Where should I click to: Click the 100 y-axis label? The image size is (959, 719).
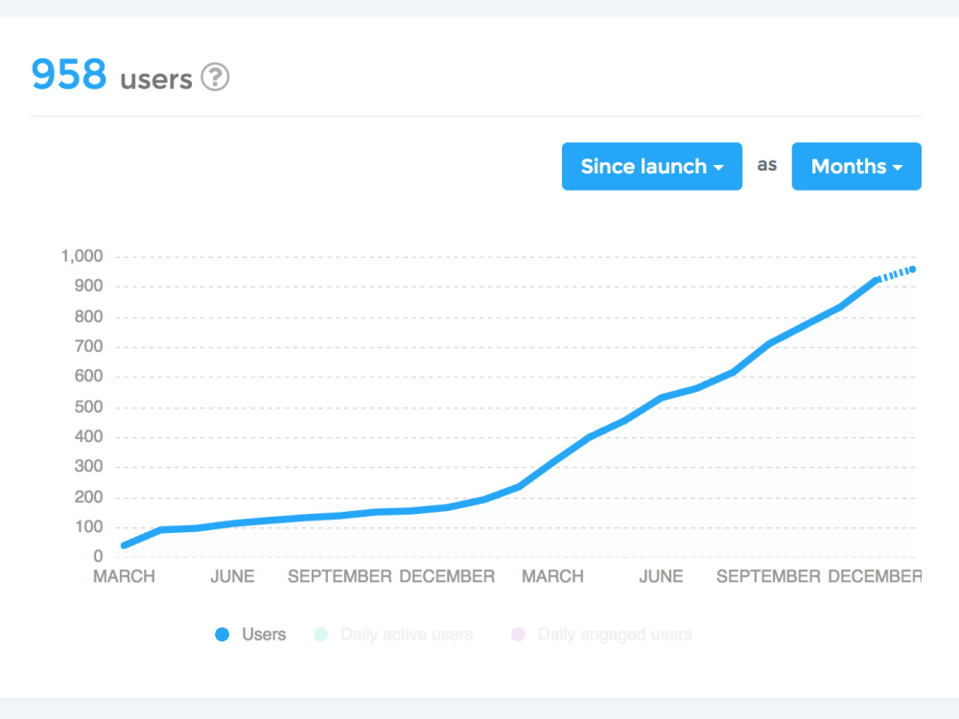click(x=88, y=527)
